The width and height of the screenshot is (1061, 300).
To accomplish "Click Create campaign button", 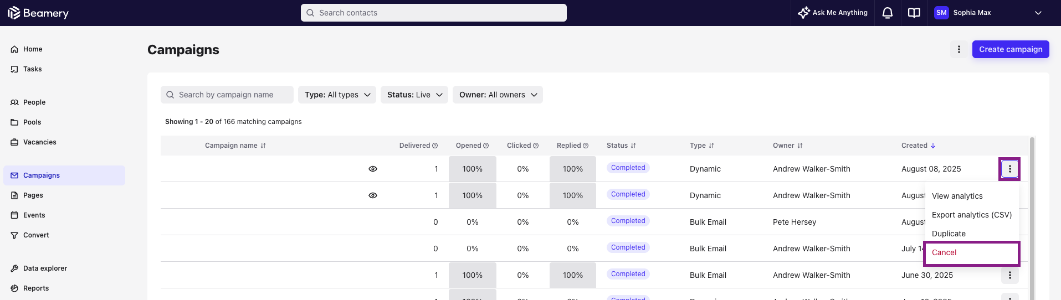I will click(1011, 49).
